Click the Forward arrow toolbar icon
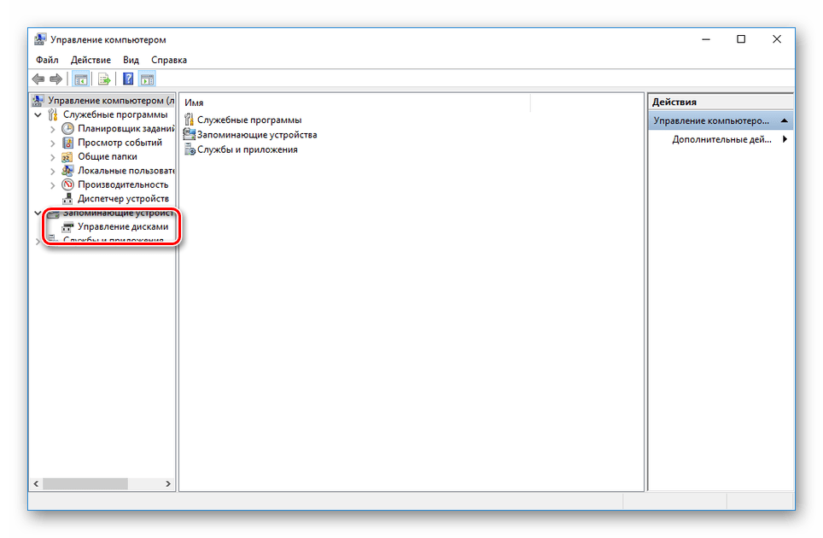 pos(55,79)
